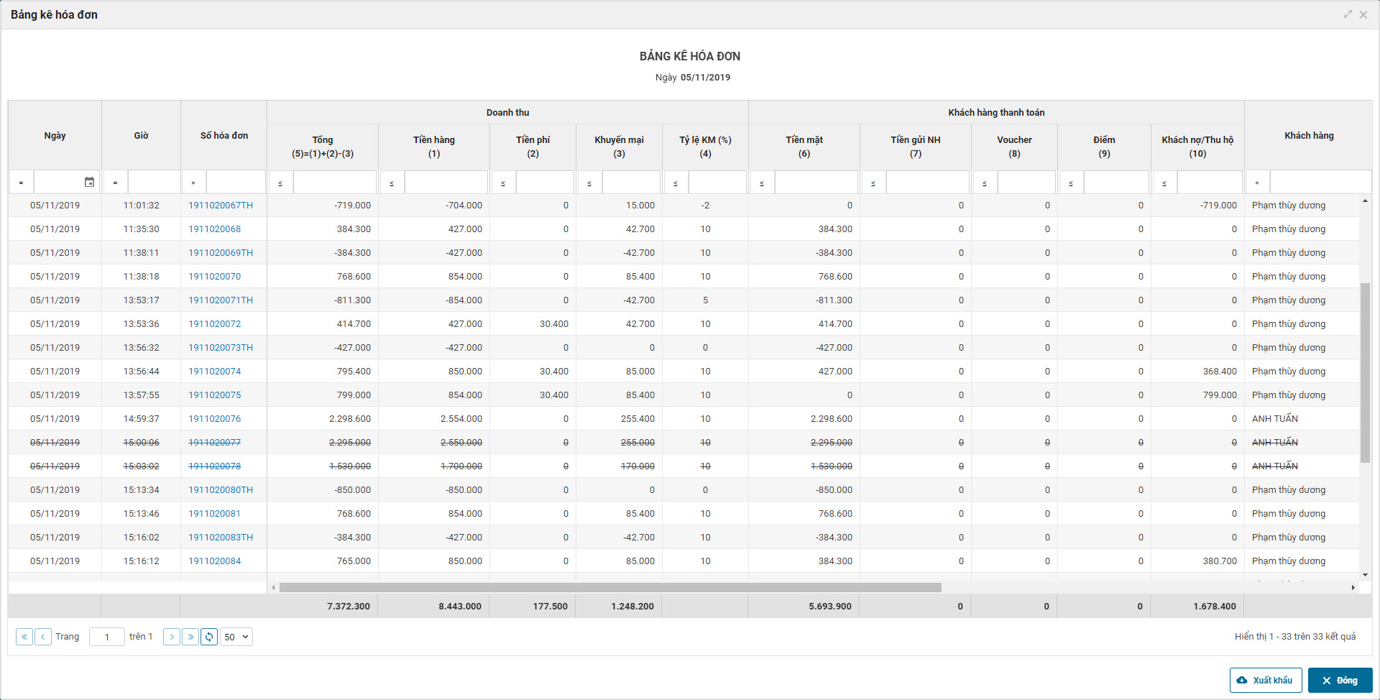1380x700 pixels.
Task: Sort by the Khách hàng column header
Action: pos(1308,135)
